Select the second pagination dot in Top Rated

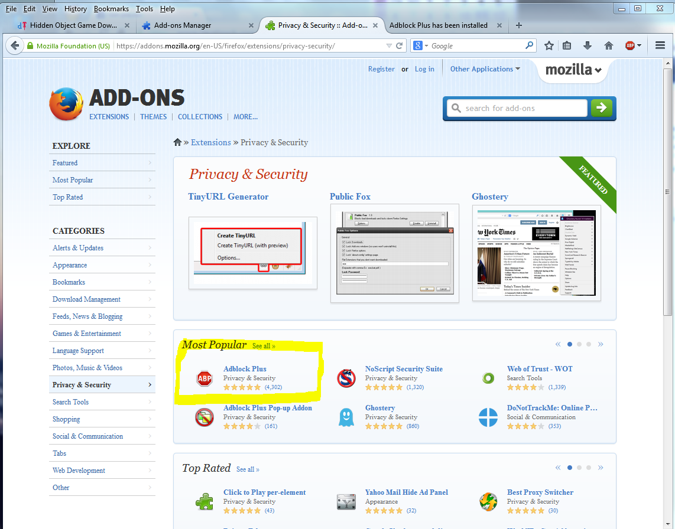(x=579, y=468)
